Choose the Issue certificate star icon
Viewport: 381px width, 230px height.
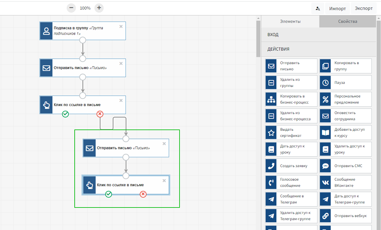pos(271,133)
